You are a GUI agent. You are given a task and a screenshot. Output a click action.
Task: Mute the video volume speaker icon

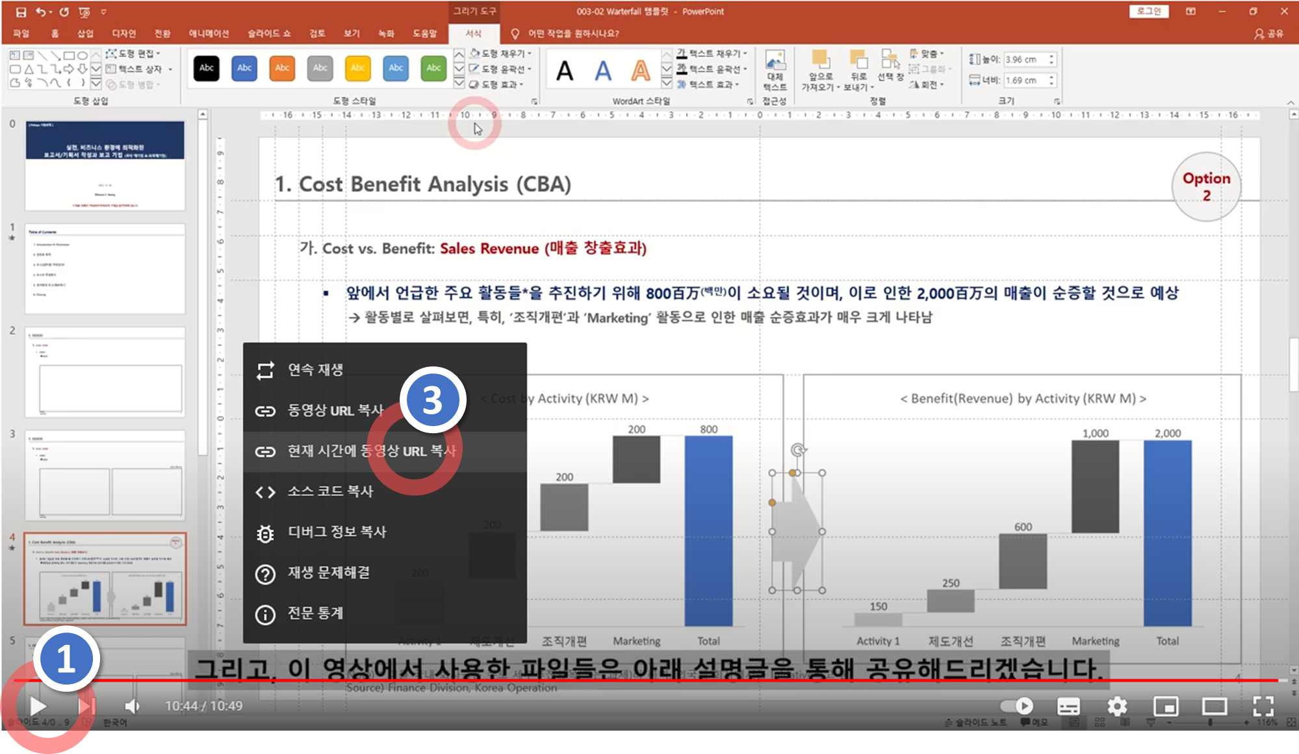[x=132, y=706]
